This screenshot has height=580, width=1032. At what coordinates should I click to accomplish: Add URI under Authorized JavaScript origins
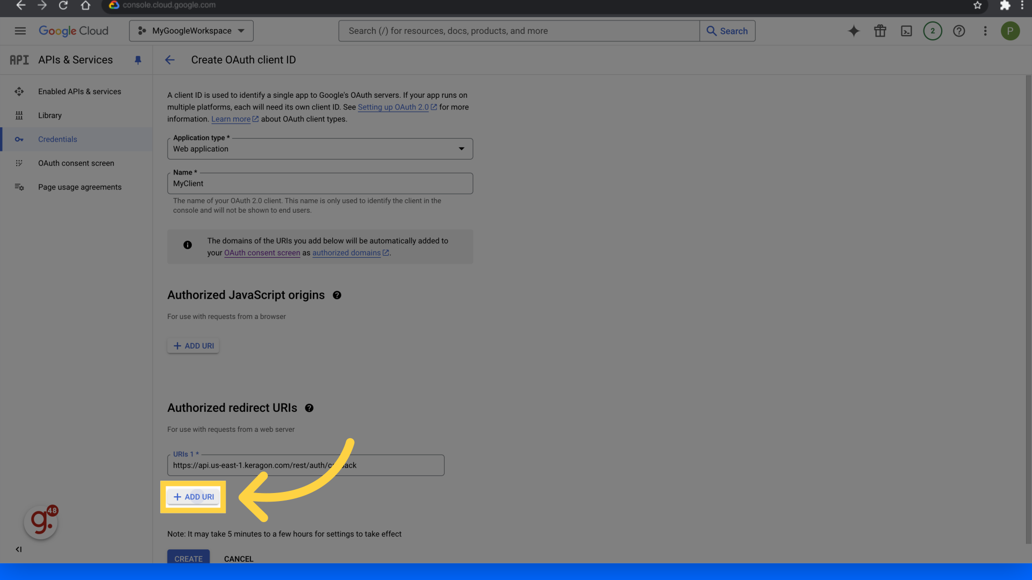coord(193,346)
